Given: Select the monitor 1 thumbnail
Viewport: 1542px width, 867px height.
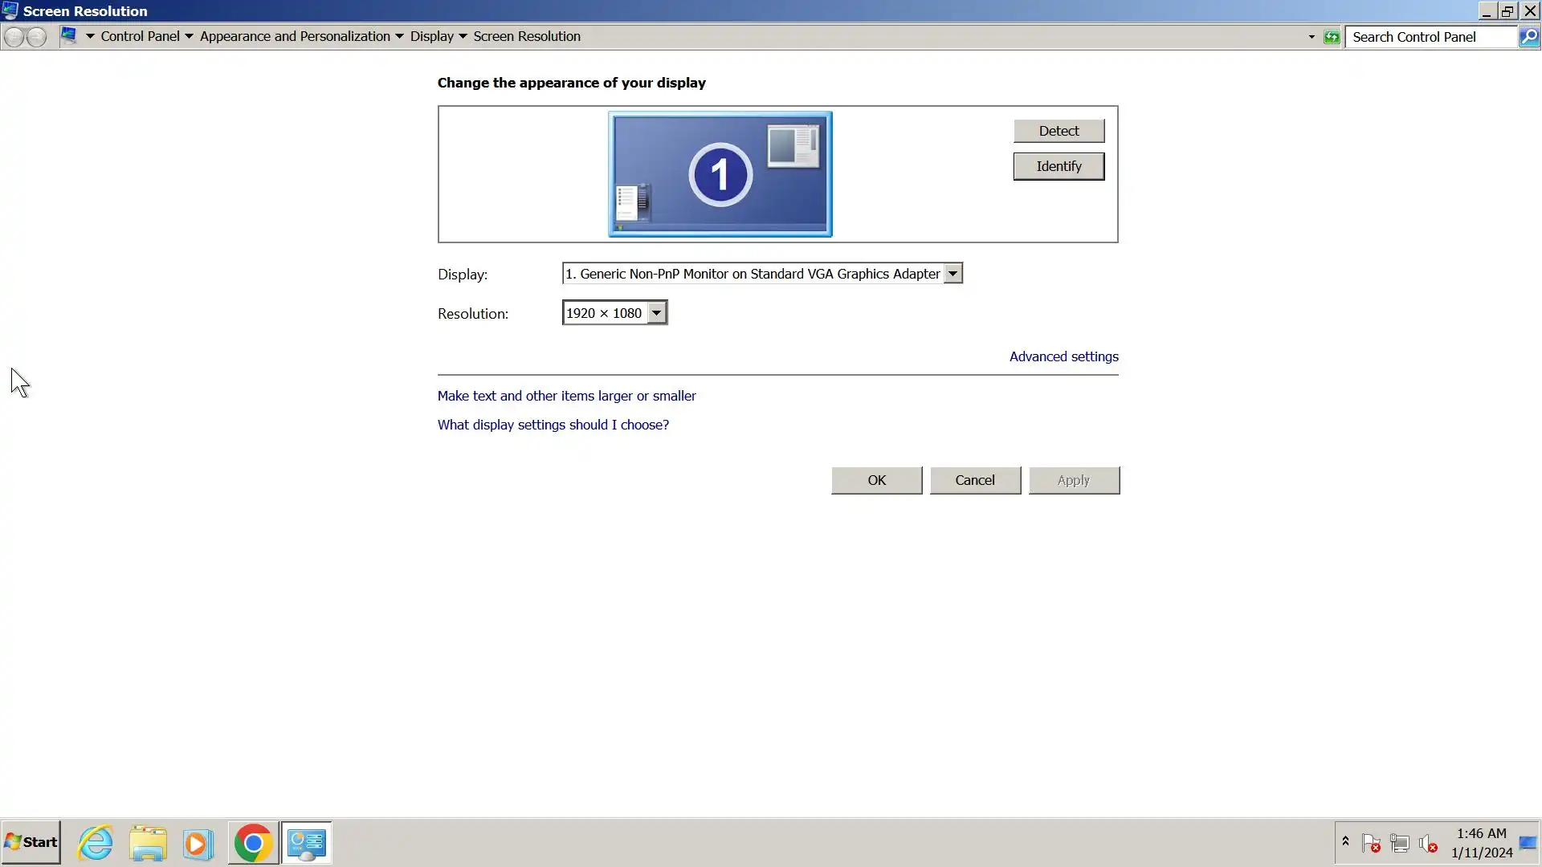Looking at the screenshot, I should tap(720, 174).
